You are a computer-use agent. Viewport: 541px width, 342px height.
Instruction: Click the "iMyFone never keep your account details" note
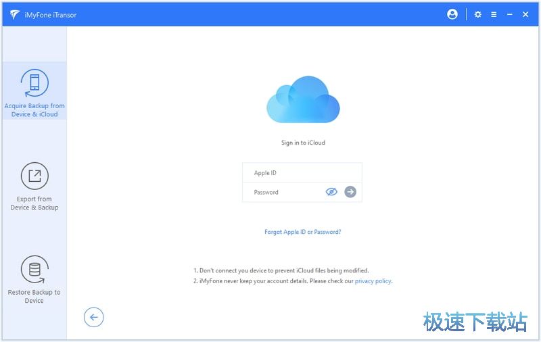coord(293,281)
